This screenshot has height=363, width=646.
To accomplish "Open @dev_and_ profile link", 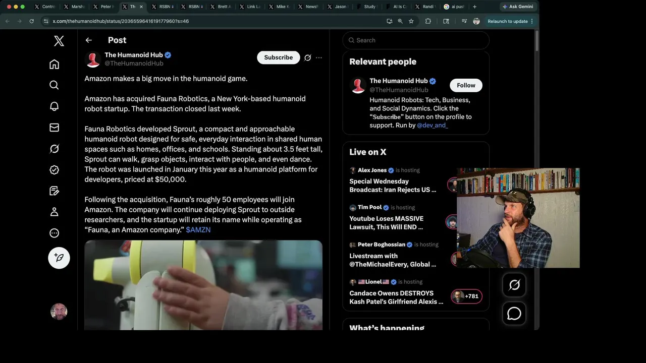I will click(433, 125).
